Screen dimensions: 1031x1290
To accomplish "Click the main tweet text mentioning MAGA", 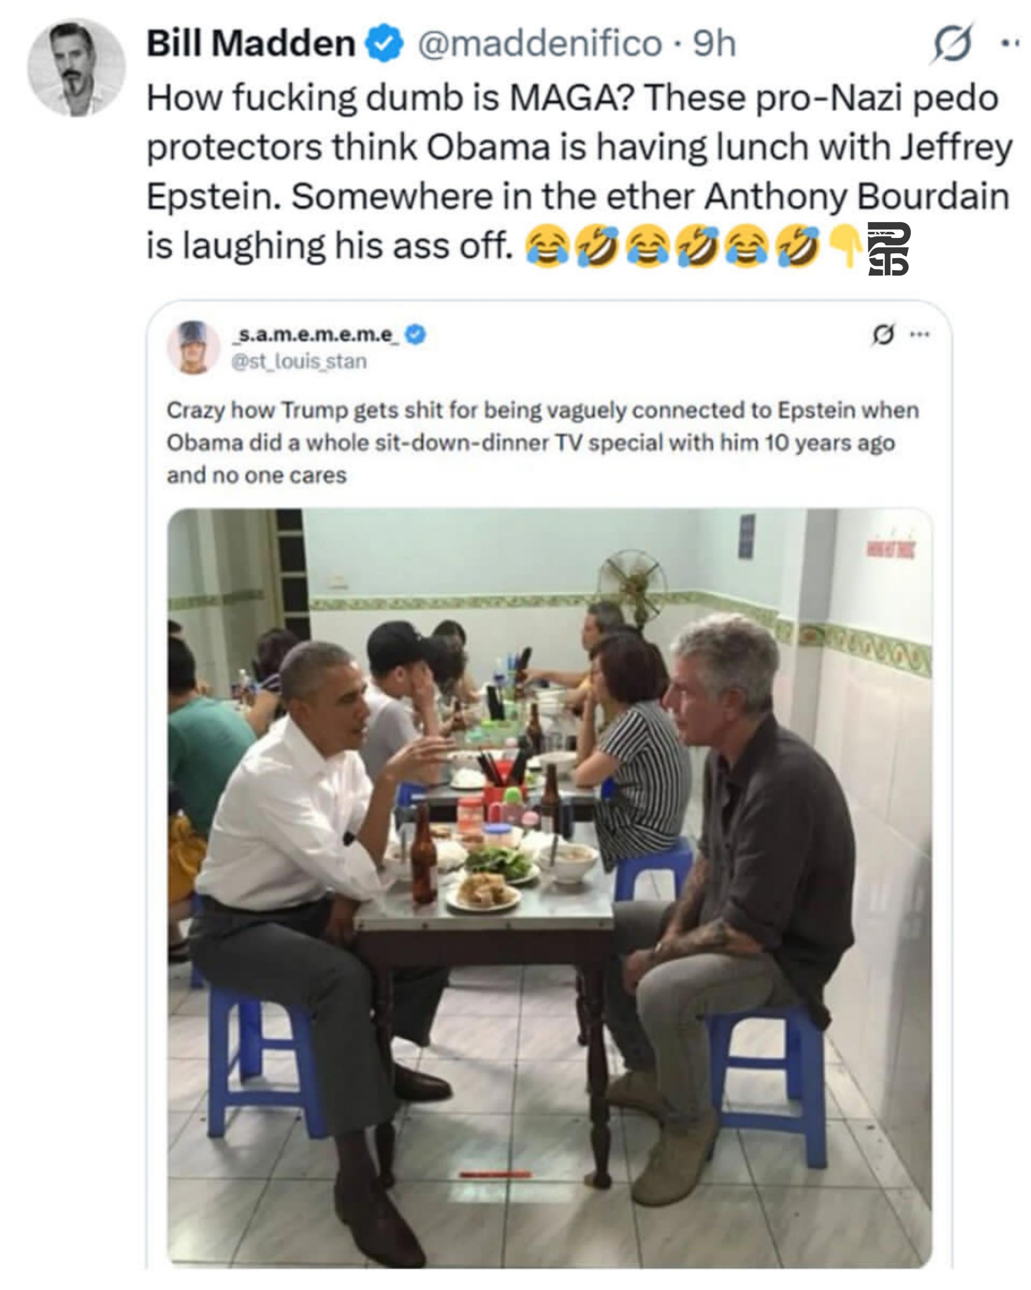I will pos(579,172).
